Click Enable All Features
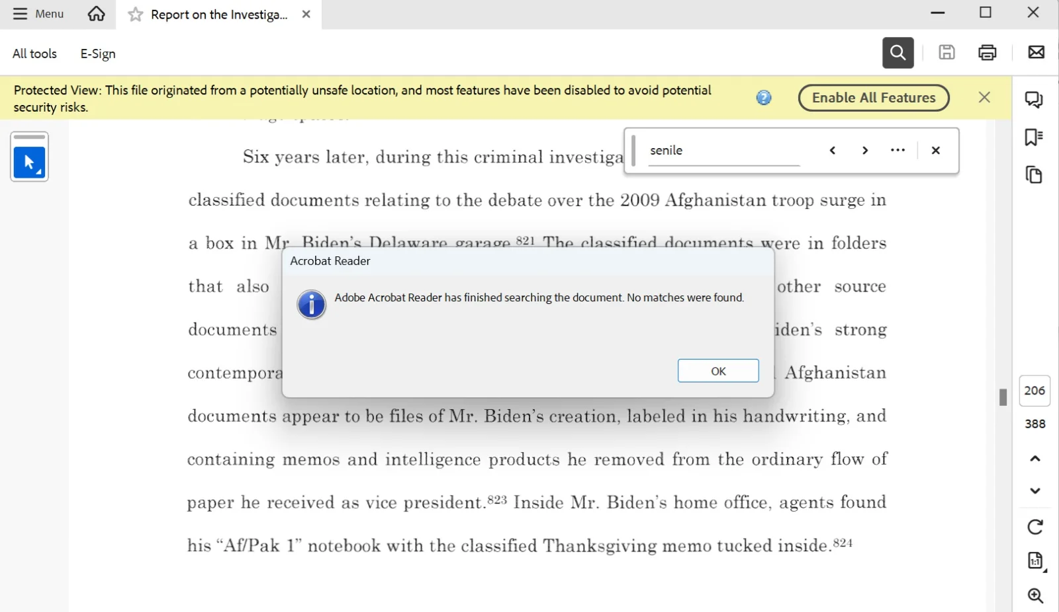The image size is (1059, 612). tap(874, 97)
